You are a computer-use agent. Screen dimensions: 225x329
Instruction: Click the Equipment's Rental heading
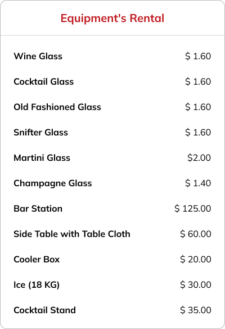coord(112,18)
